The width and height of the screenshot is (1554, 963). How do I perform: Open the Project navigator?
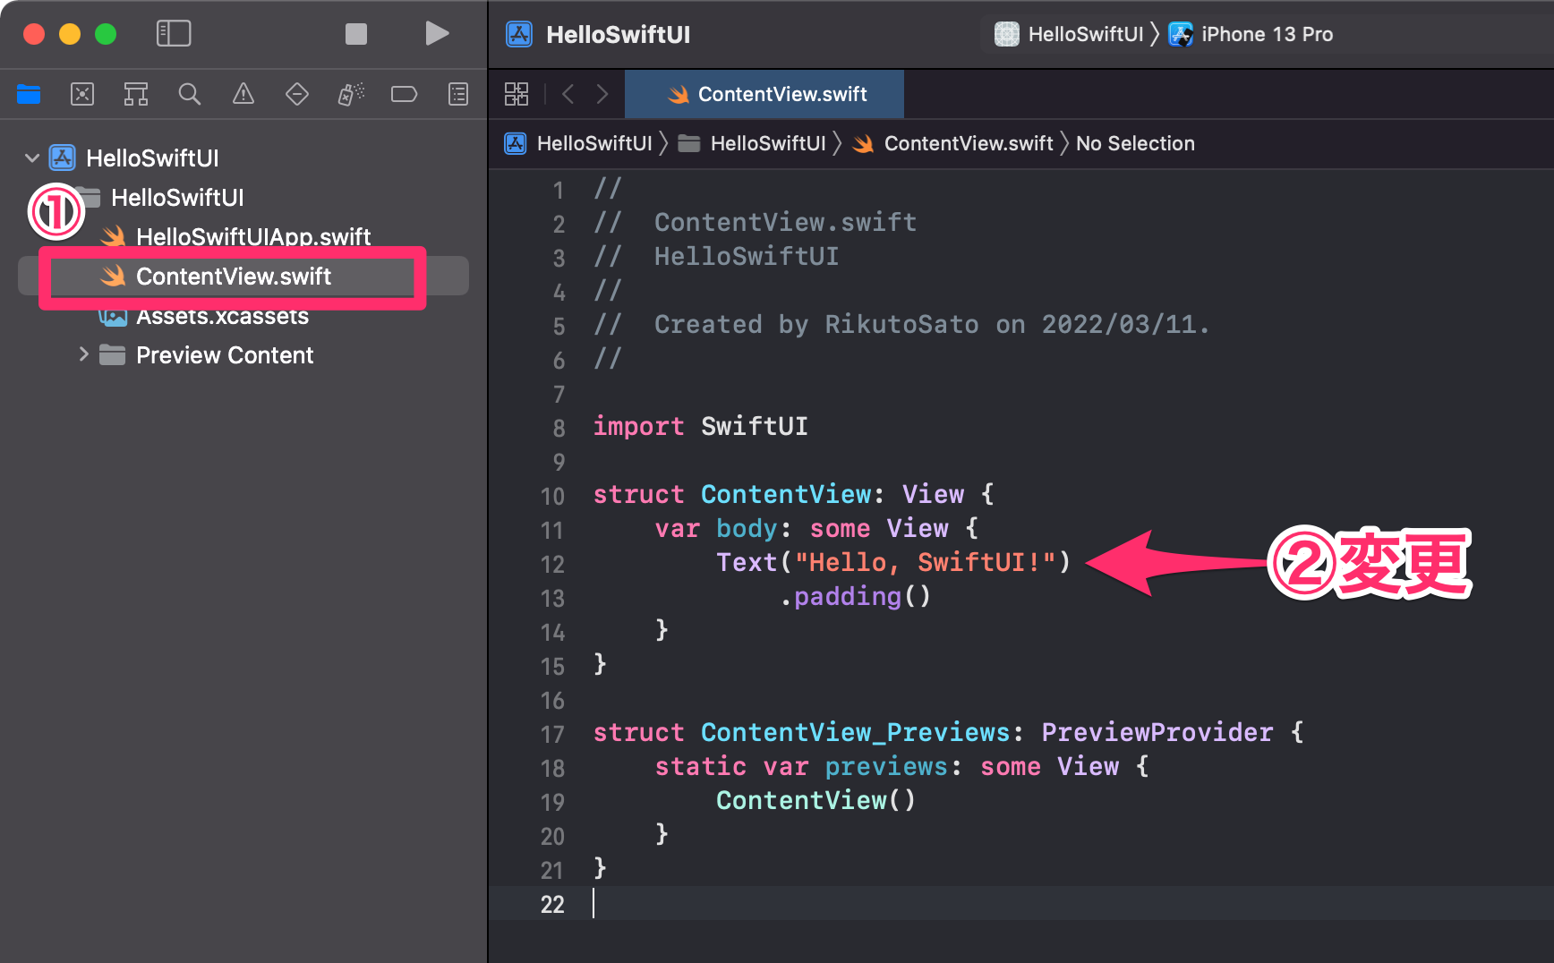pyautogui.click(x=29, y=94)
